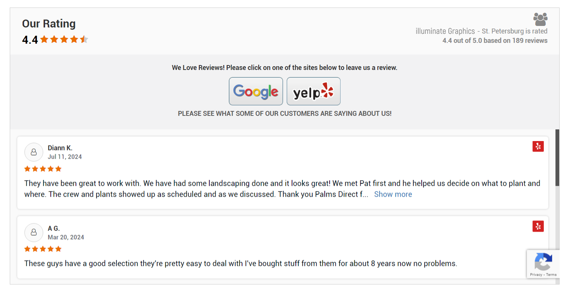This screenshot has height=299, width=569.
Task: Open reCAPTCHA Terms link
Action: (551, 275)
